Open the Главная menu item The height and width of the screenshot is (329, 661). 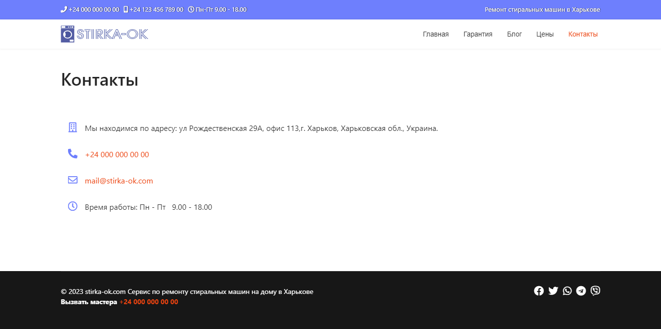tap(435, 34)
